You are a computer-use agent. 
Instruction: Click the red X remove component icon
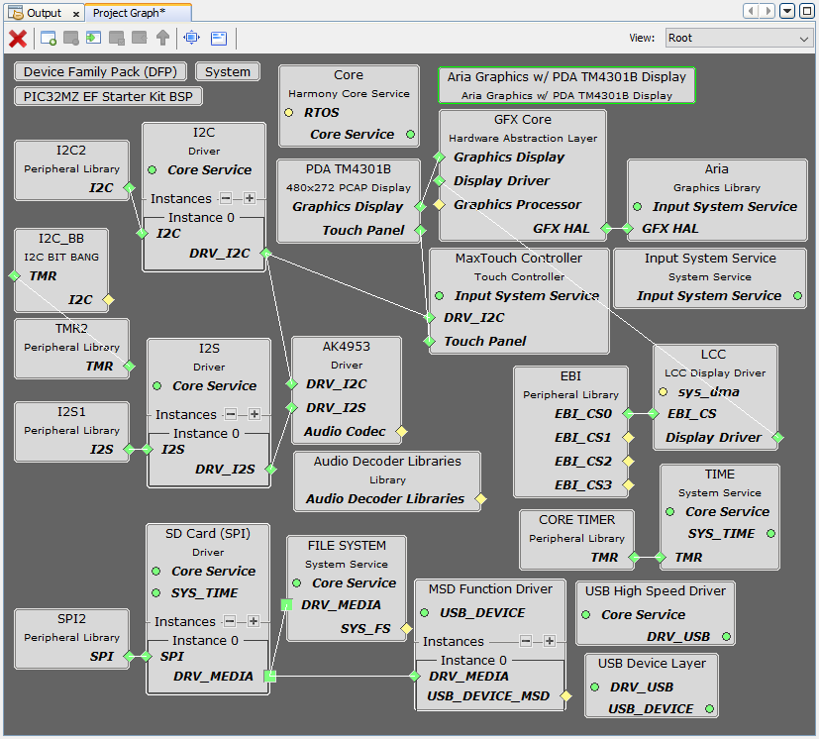pos(18,39)
